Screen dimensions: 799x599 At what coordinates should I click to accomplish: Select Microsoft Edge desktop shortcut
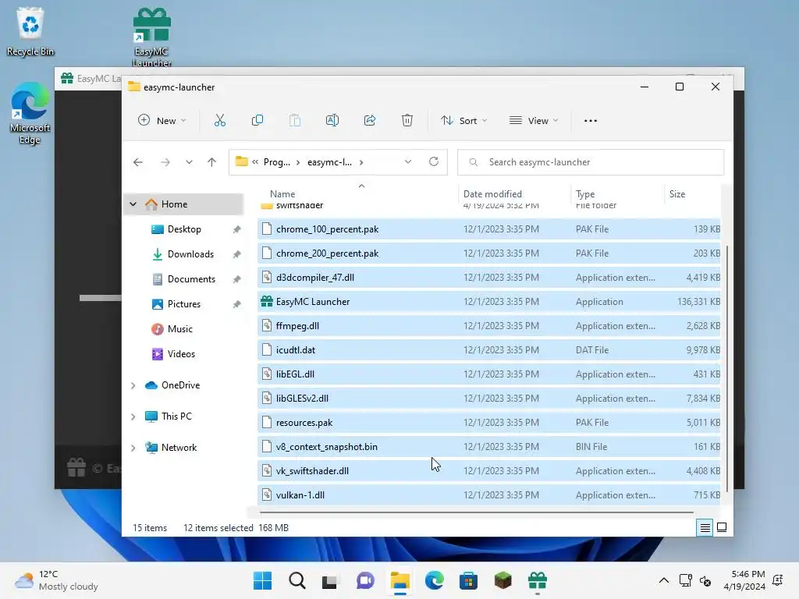pyautogui.click(x=30, y=113)
